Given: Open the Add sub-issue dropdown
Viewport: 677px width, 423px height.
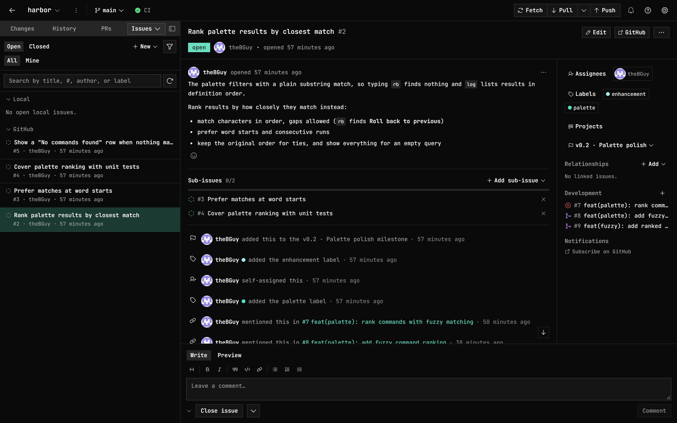Looking at the screenshot, I should click(x=516, y=180).
